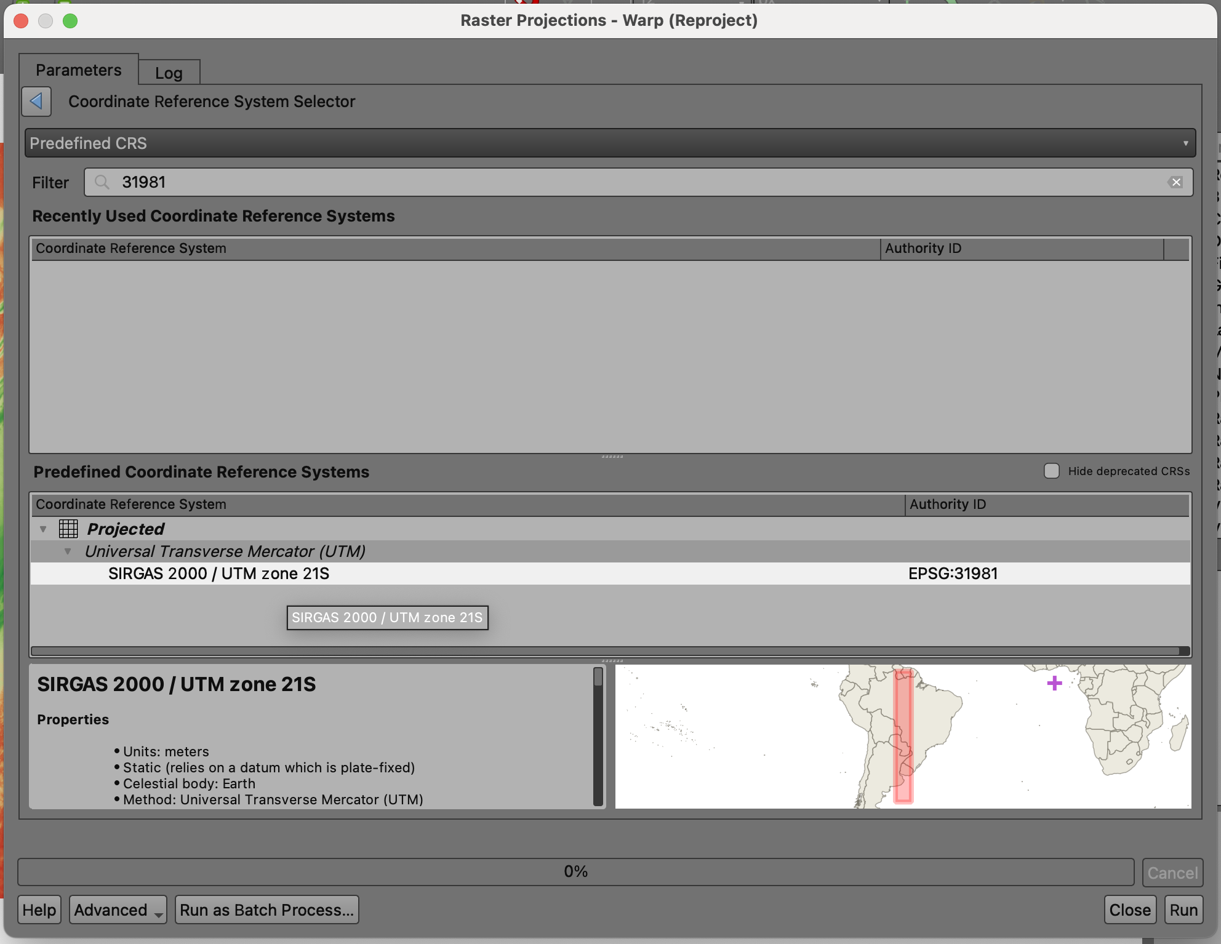Click the Projected grid icon
1221x944 pixels.
tap(68, 529)
